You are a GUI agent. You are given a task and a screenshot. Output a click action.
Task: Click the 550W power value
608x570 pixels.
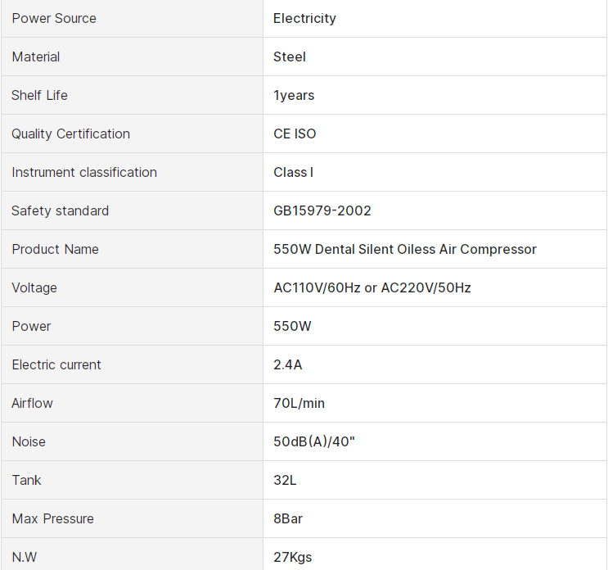[x=292, y=326]
